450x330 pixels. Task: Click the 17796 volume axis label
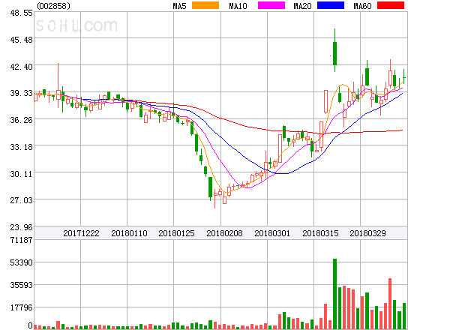click(21, 307)
